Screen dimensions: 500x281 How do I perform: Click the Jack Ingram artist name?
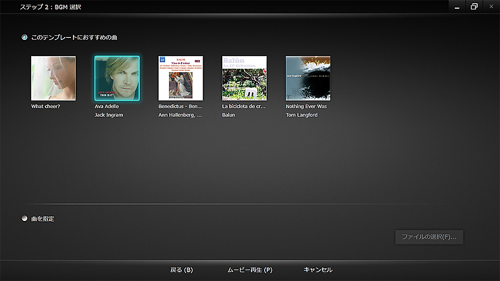point(109,116)
